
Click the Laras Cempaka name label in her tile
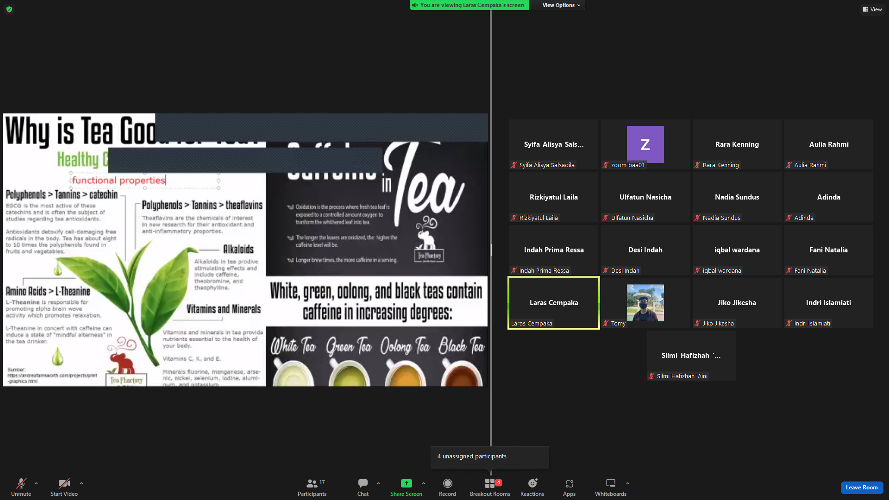click(x=532, y=323)
